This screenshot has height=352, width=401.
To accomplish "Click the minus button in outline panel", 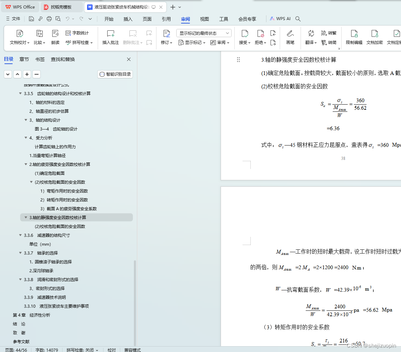I will pos(37,74).
